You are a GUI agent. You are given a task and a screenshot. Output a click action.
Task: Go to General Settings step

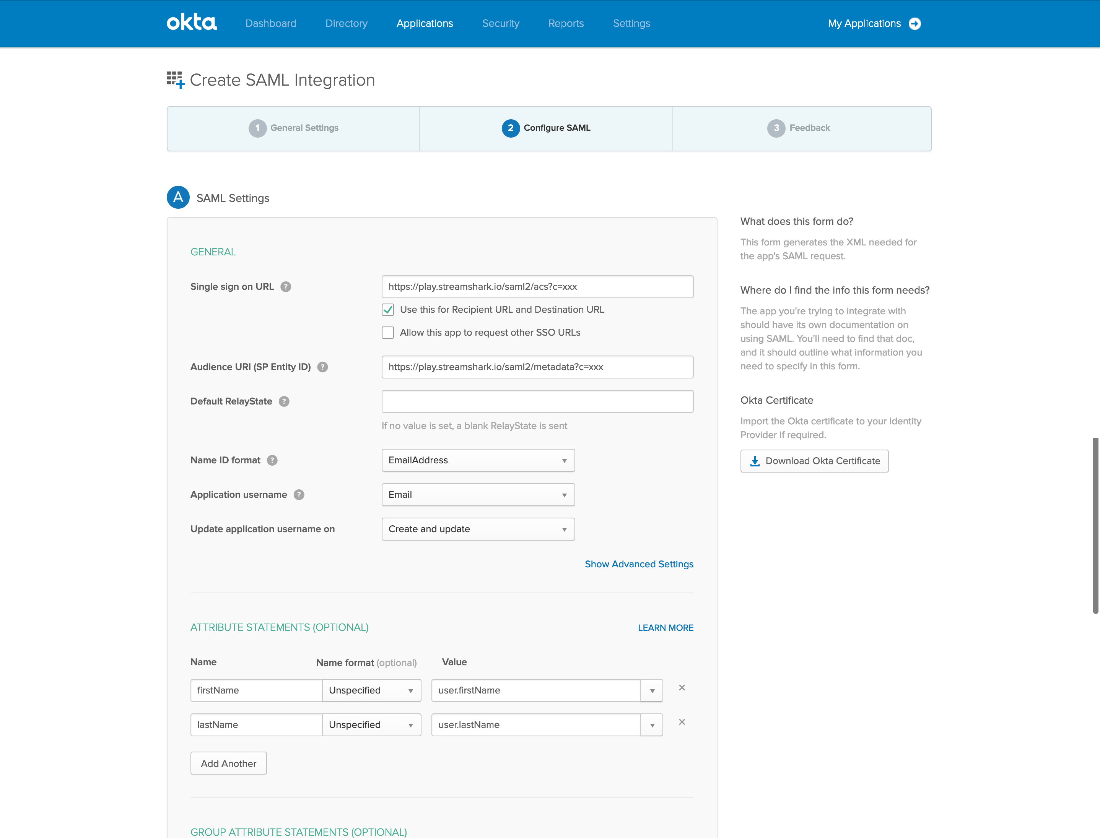click(293, 128)
